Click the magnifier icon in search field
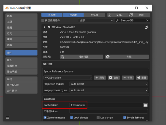Screen dimensions: 166x125 click(118, 20)
